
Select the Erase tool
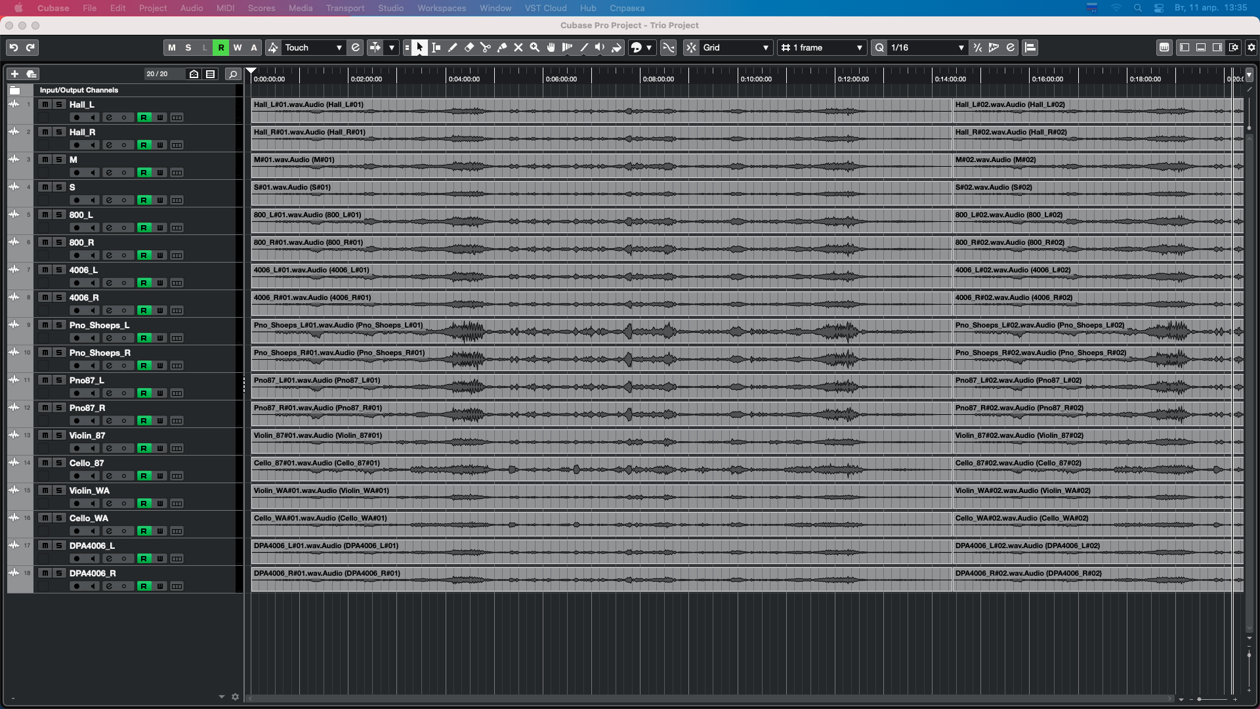(x=469, y=47)
